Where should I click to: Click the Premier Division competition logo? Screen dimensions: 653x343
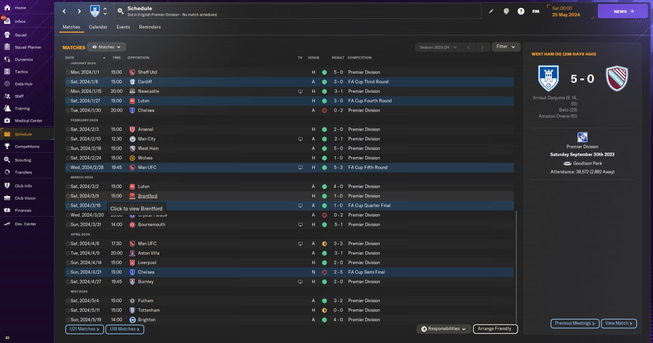pyautogui.click(x=582, y=137)
